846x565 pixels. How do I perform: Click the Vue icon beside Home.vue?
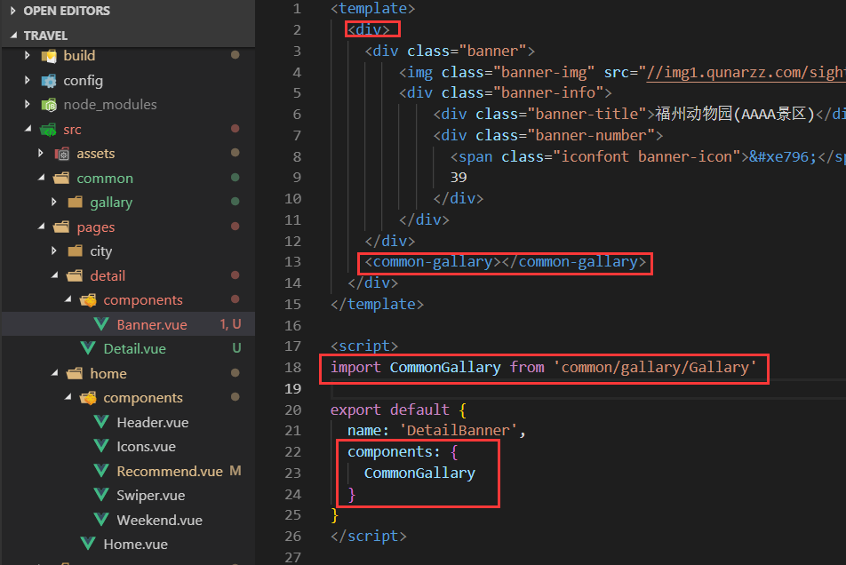point(88,544)
